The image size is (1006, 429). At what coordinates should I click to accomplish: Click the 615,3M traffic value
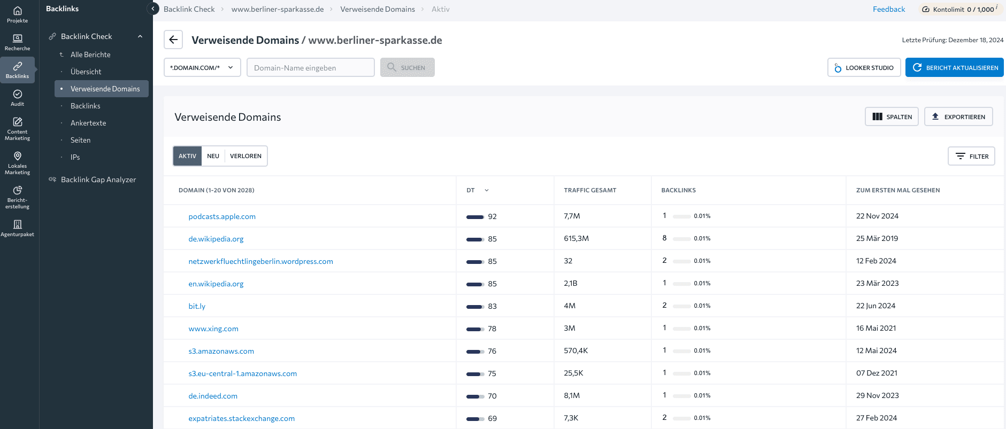(576, 238)
